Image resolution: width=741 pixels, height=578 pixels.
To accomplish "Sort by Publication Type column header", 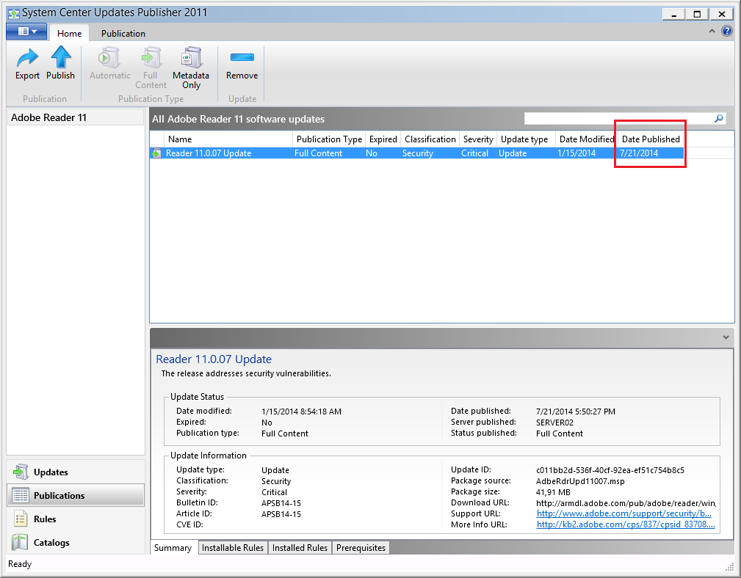I will pyautogui.click(x=329, y=139).
